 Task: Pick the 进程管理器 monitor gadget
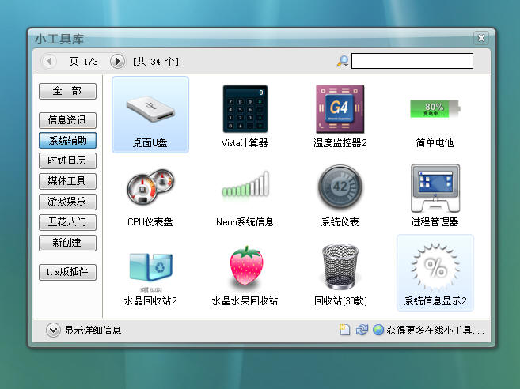click(x=435, y=188)
